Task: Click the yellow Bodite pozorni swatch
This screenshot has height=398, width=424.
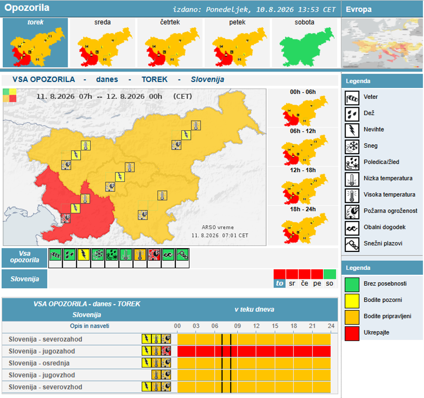Action: coord(352,301)
